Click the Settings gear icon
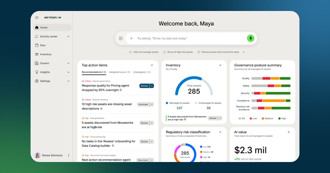 click(x=37, y=81)
